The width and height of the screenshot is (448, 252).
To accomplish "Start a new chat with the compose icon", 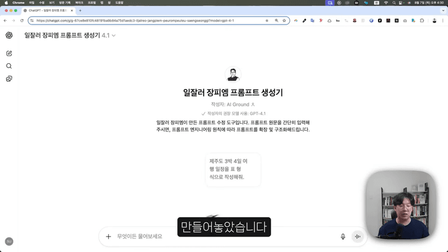I will pyautogui.click(x=9, y=54).
